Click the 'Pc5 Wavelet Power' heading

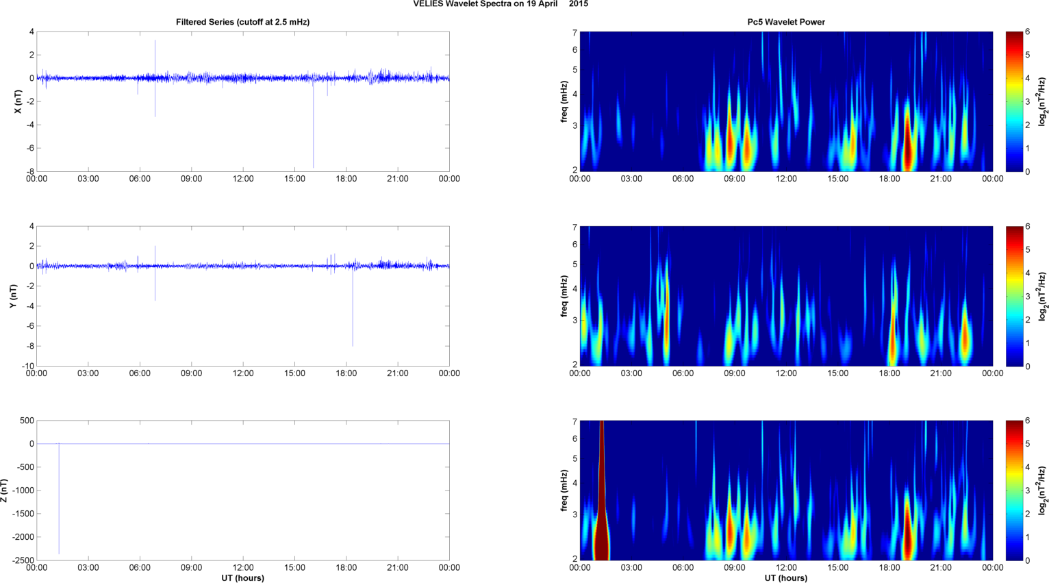[x=786, y=22]
